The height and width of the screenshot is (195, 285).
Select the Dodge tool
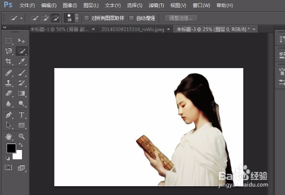(22, 104)
